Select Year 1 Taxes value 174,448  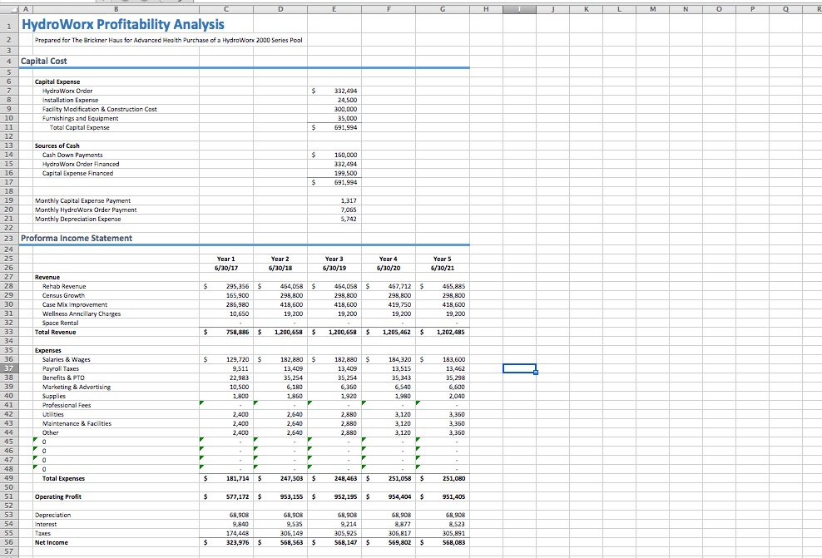click(x=237, y=533)
